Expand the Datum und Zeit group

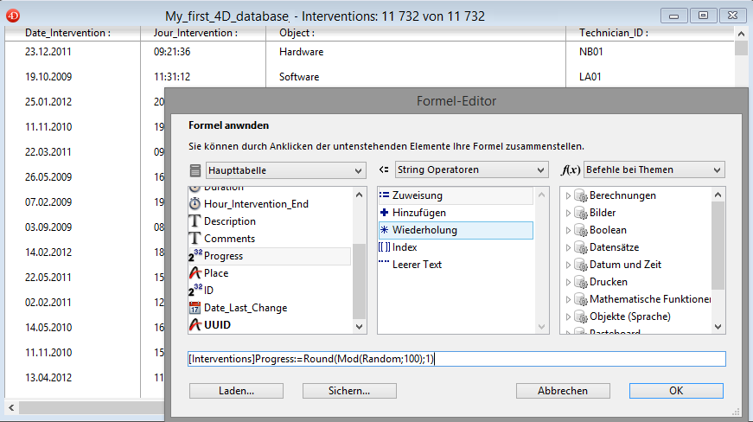click(x=568, y=265)
